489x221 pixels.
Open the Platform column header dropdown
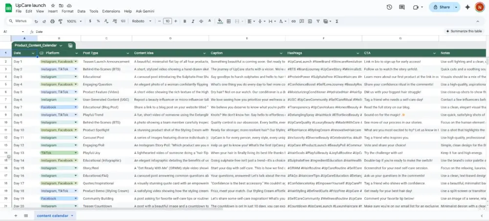point(76,53)
